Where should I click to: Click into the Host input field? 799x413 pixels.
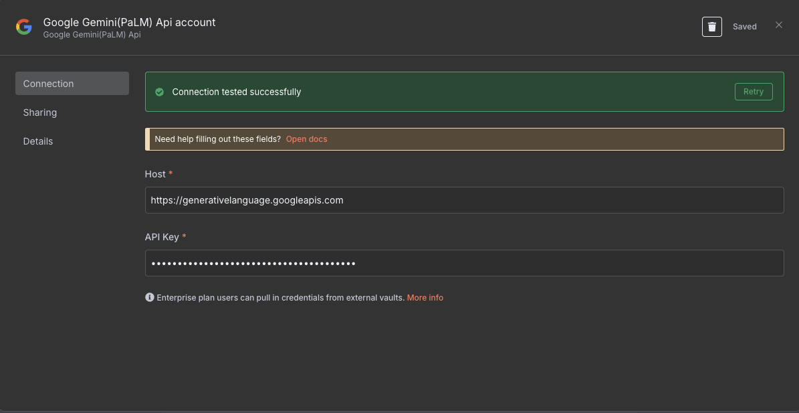tap(464, 200)
